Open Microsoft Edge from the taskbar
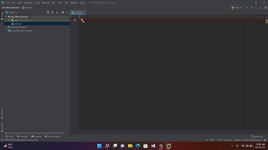This screenshot has width=268, height=150. pyautogui.click(x=138, y=146)
